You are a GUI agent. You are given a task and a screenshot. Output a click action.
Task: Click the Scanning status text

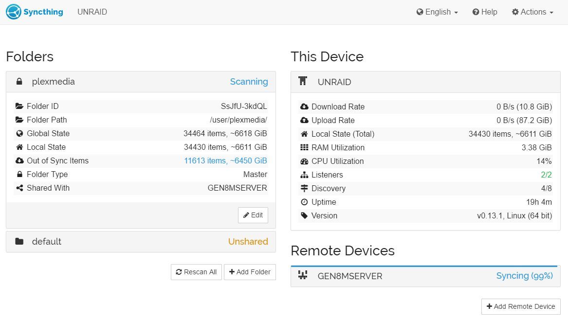(x=249, y=82)
